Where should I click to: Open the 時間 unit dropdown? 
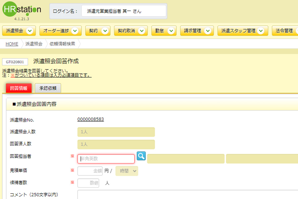pos(127,171)
